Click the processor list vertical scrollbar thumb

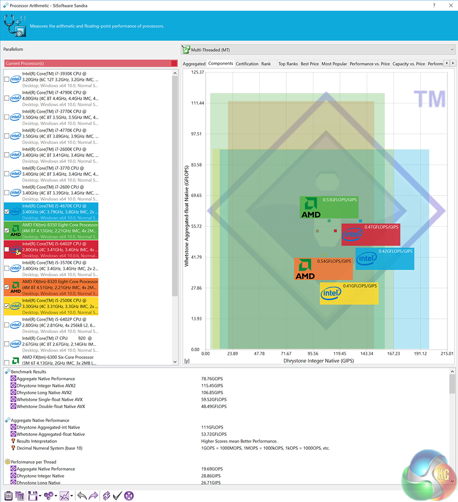coord(175,186)
